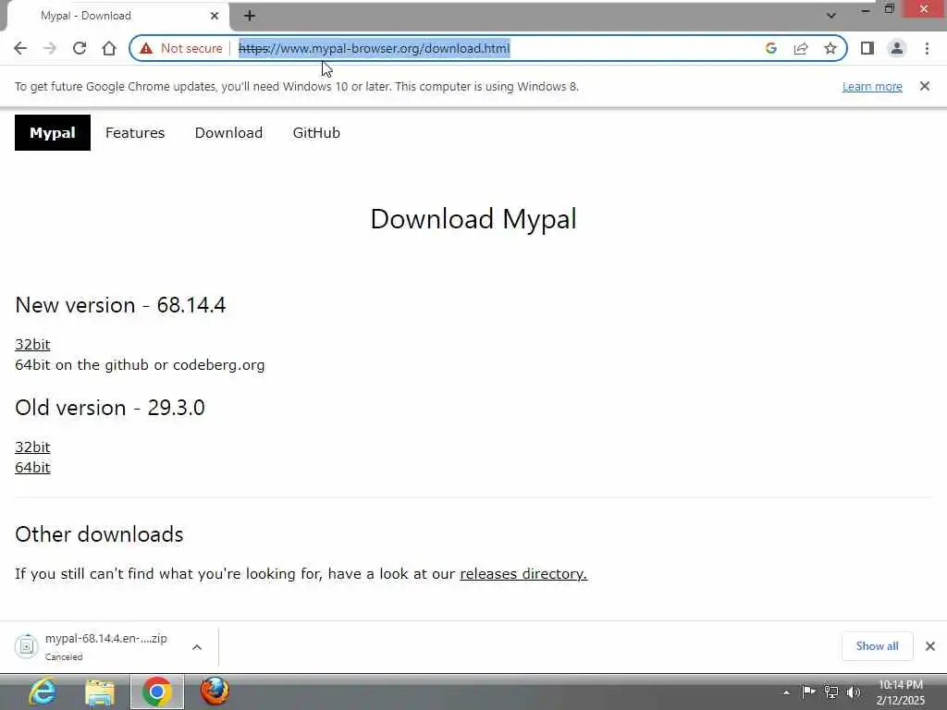Open the Chrome side panel

(x=867, y=48)
